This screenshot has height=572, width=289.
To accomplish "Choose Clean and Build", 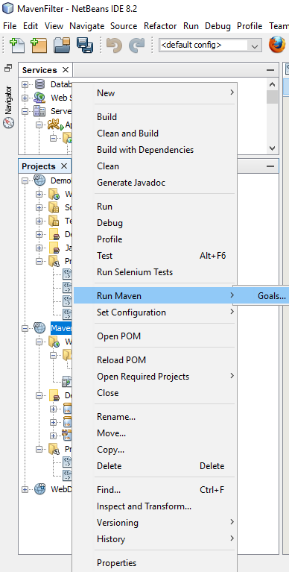I will click(155, 133).
